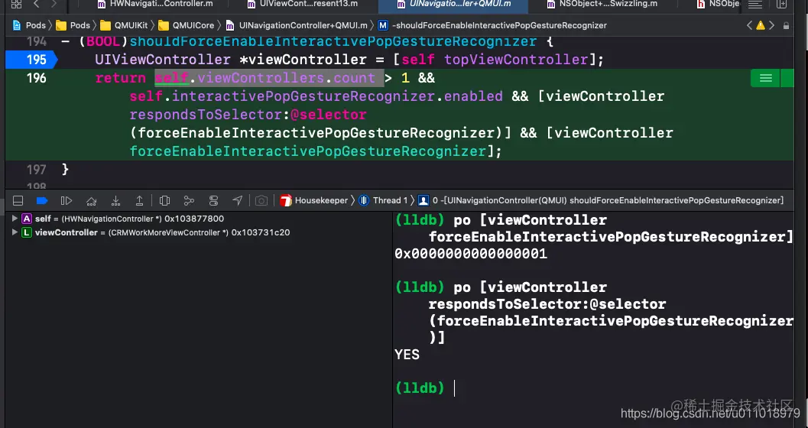Switch to the NSObject+…Swizzling.m tab
This screenshot has width=808, height=428.
602,4
